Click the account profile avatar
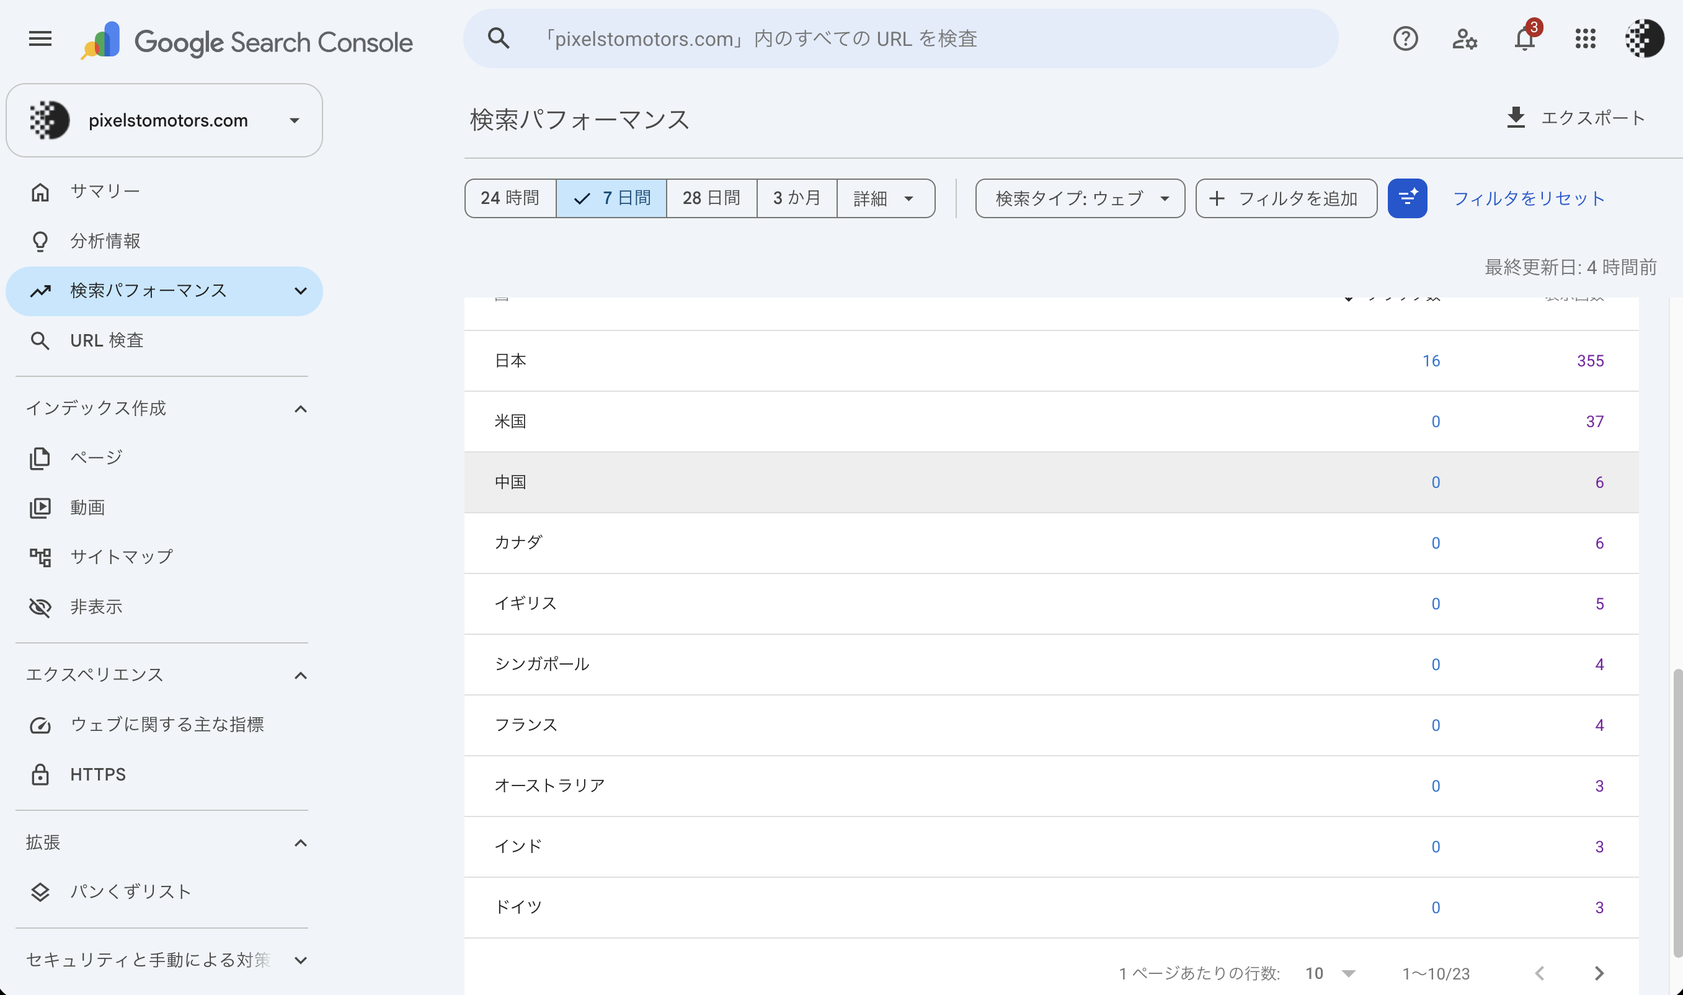 (x=1645, y=39)
